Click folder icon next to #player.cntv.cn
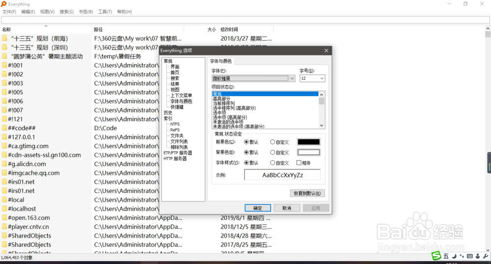Image resolution: width=491 pixels, height=264 pixels. pyautogui.click(x=4, y=227)
